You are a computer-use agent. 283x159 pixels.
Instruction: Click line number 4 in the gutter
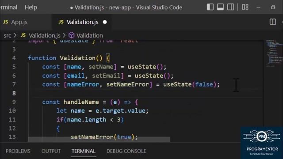(x=14, y=58)
